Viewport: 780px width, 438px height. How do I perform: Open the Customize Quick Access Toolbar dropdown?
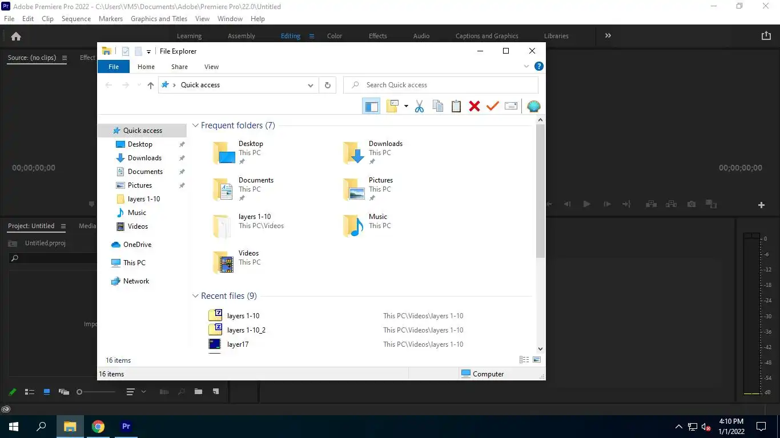[x=148, y=51]
